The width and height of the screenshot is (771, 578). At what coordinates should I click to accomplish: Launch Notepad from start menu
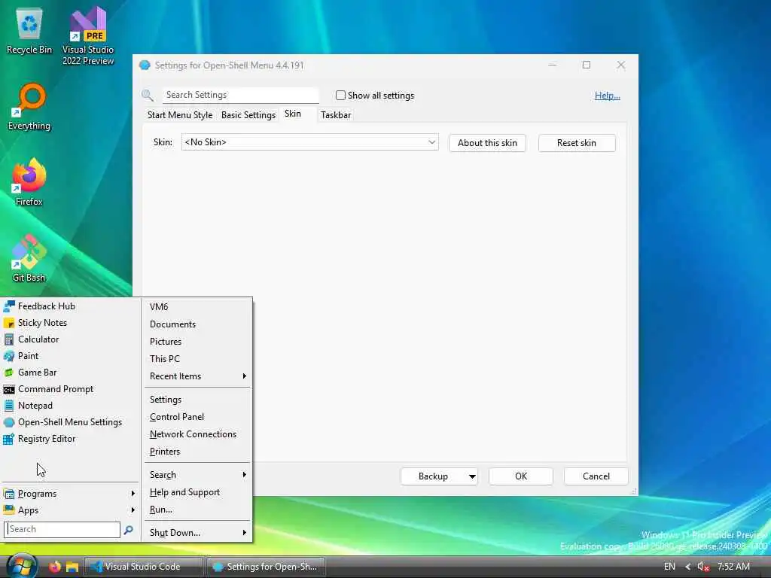[70, 406]
